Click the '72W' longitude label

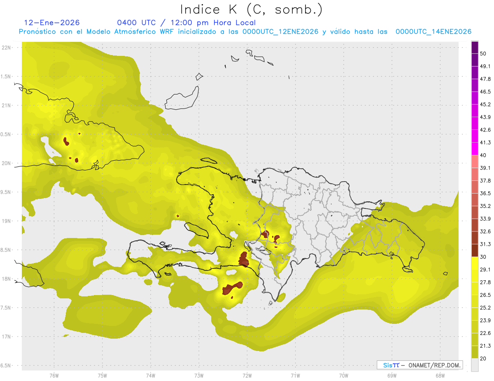coord(247,375)
